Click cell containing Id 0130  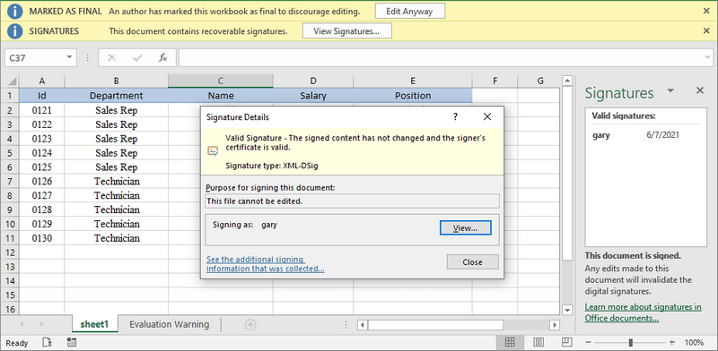[42, 238]
